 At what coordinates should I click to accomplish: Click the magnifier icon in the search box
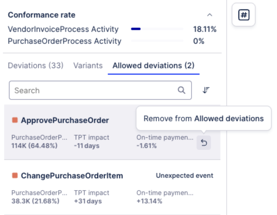click(x=181, y=90)
